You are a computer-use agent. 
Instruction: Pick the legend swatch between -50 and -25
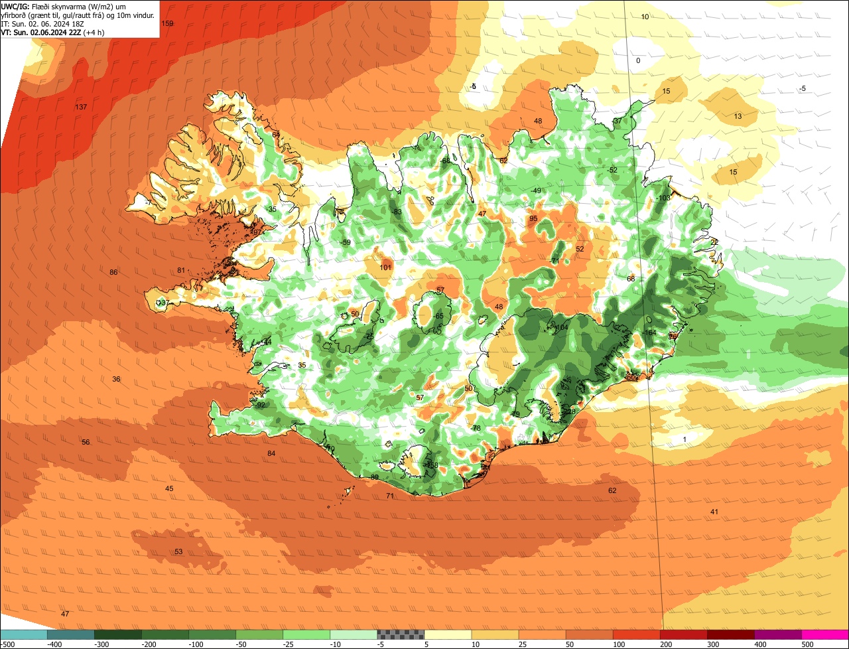(x=259, y=634)
